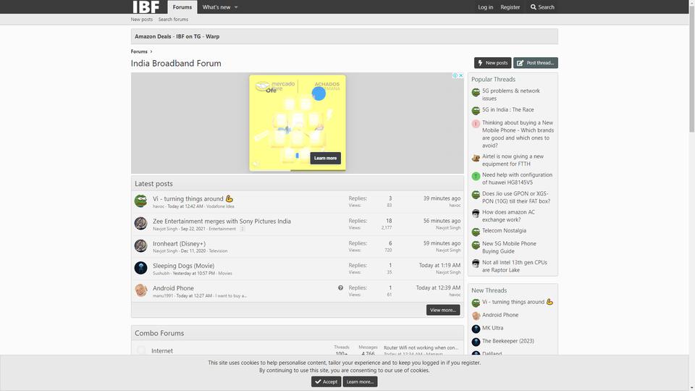Click Learn more in cookie notice
The height and width of the screenshot is (391, 695).
360,382
